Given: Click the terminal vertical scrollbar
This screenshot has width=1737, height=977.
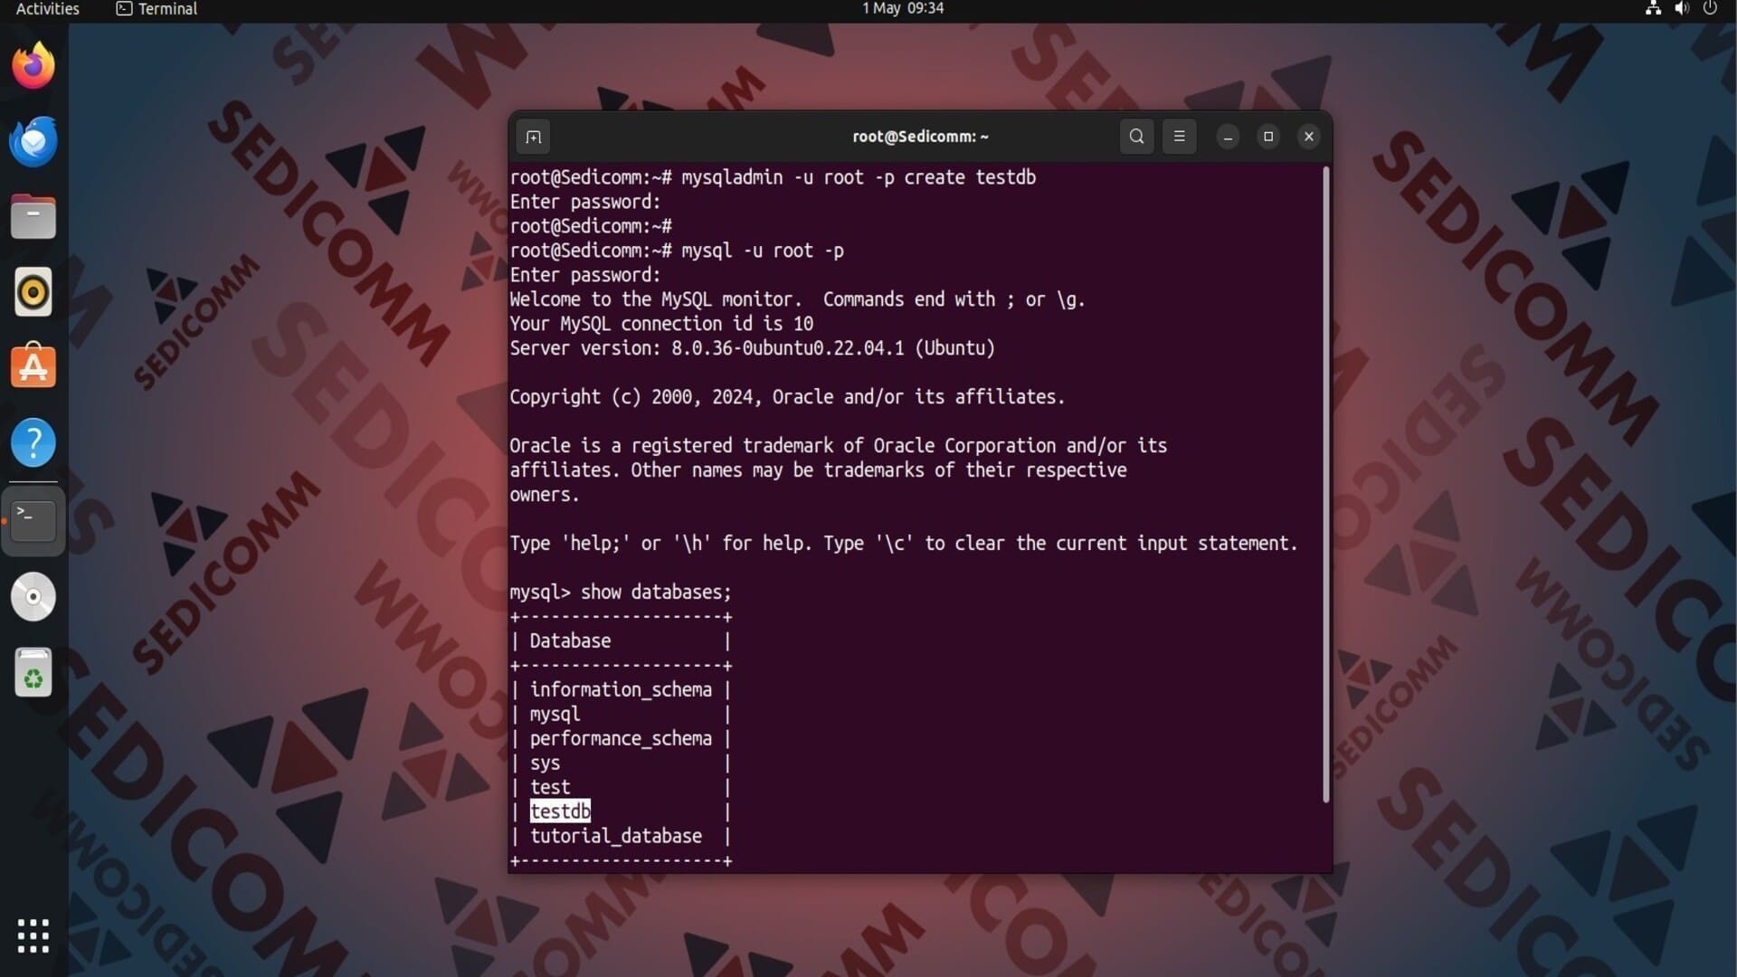Looking at the screenshot, I should coord(1326,484).
